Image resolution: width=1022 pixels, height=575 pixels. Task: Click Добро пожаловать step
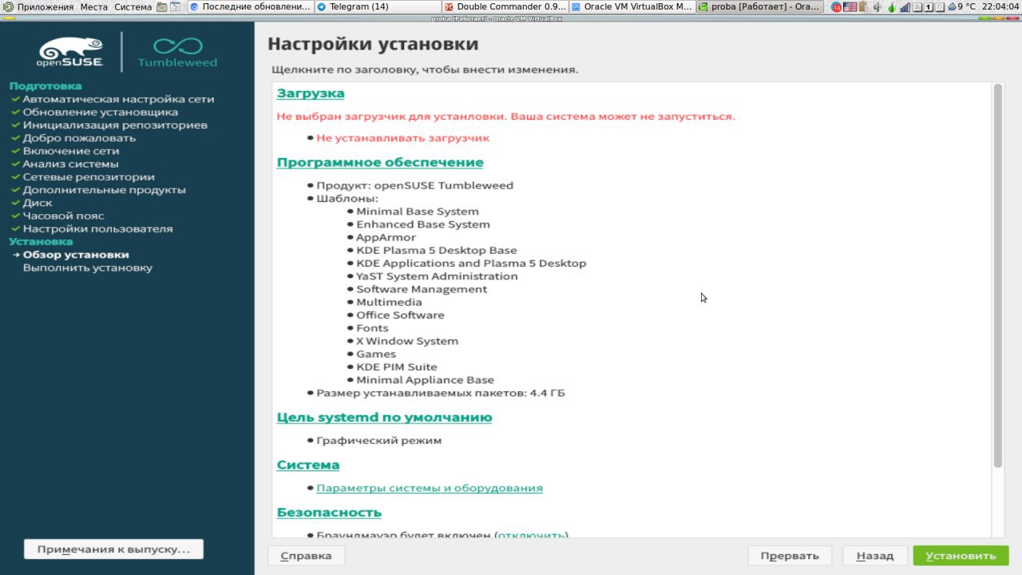79,137
